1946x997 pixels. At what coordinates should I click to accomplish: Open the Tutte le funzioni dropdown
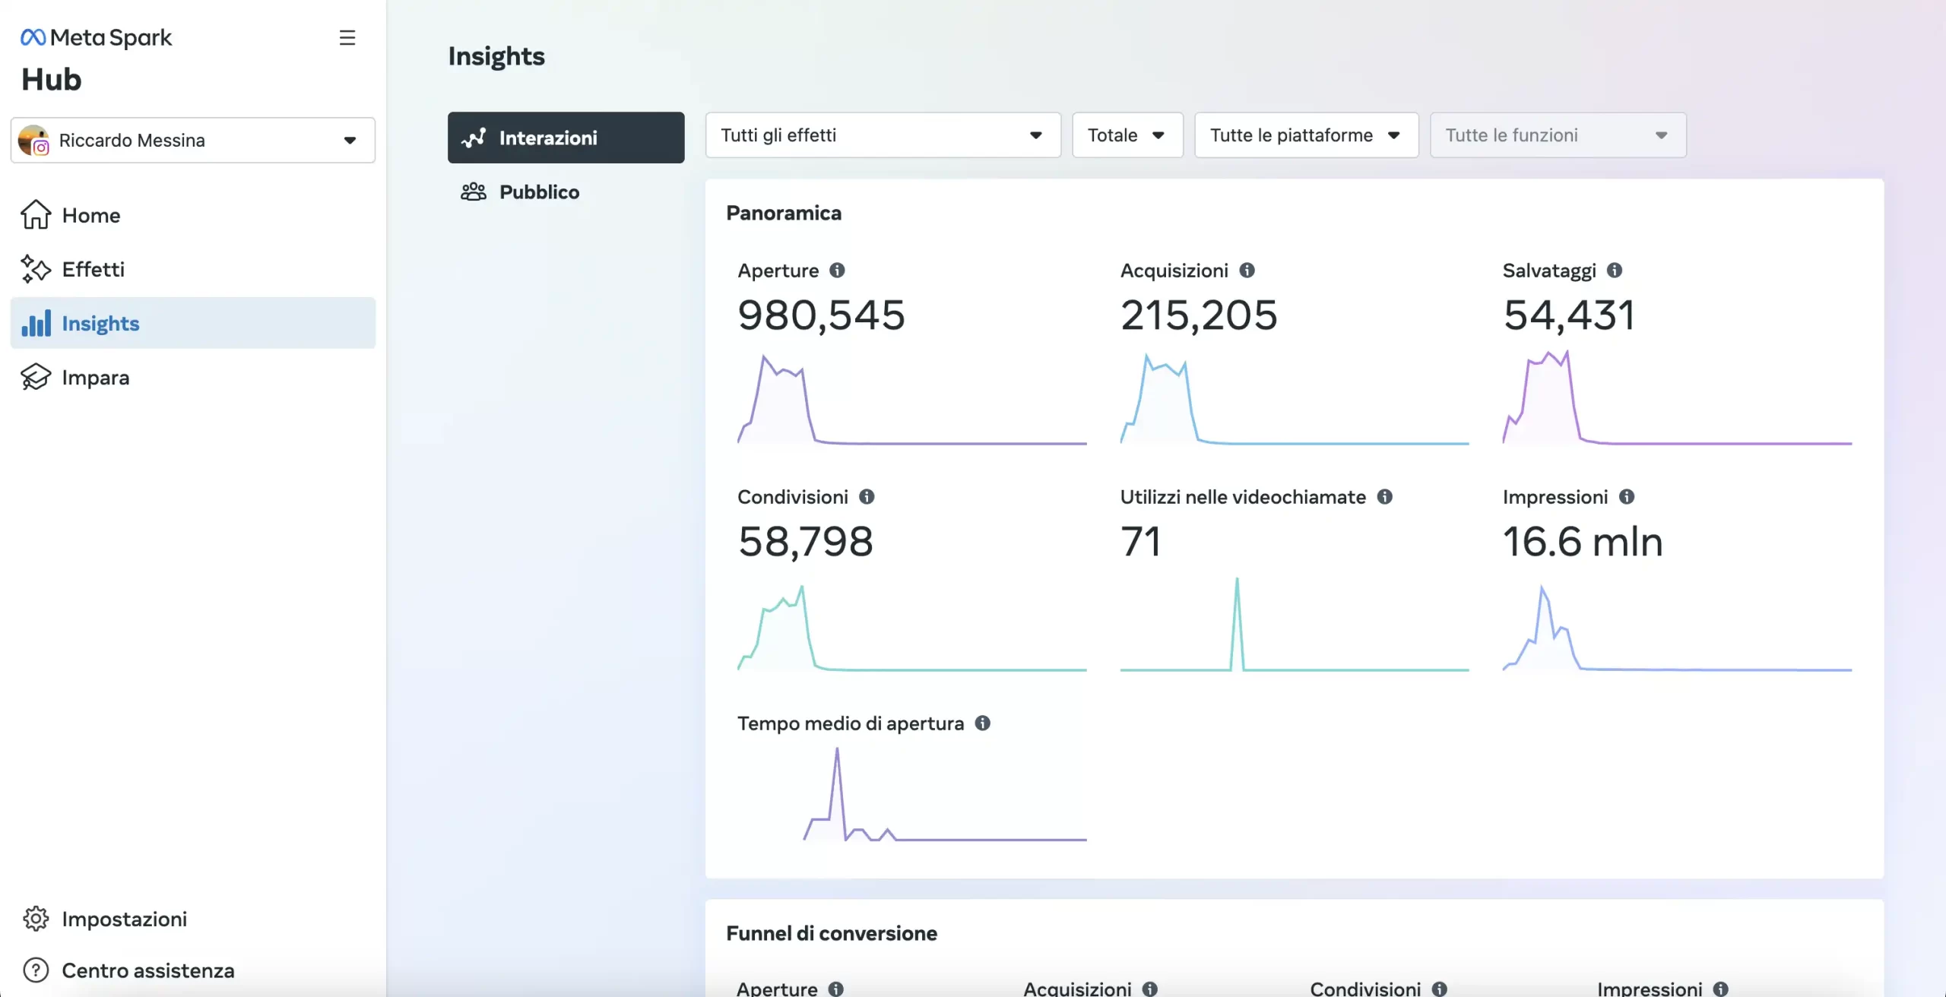pos(1557,135)
